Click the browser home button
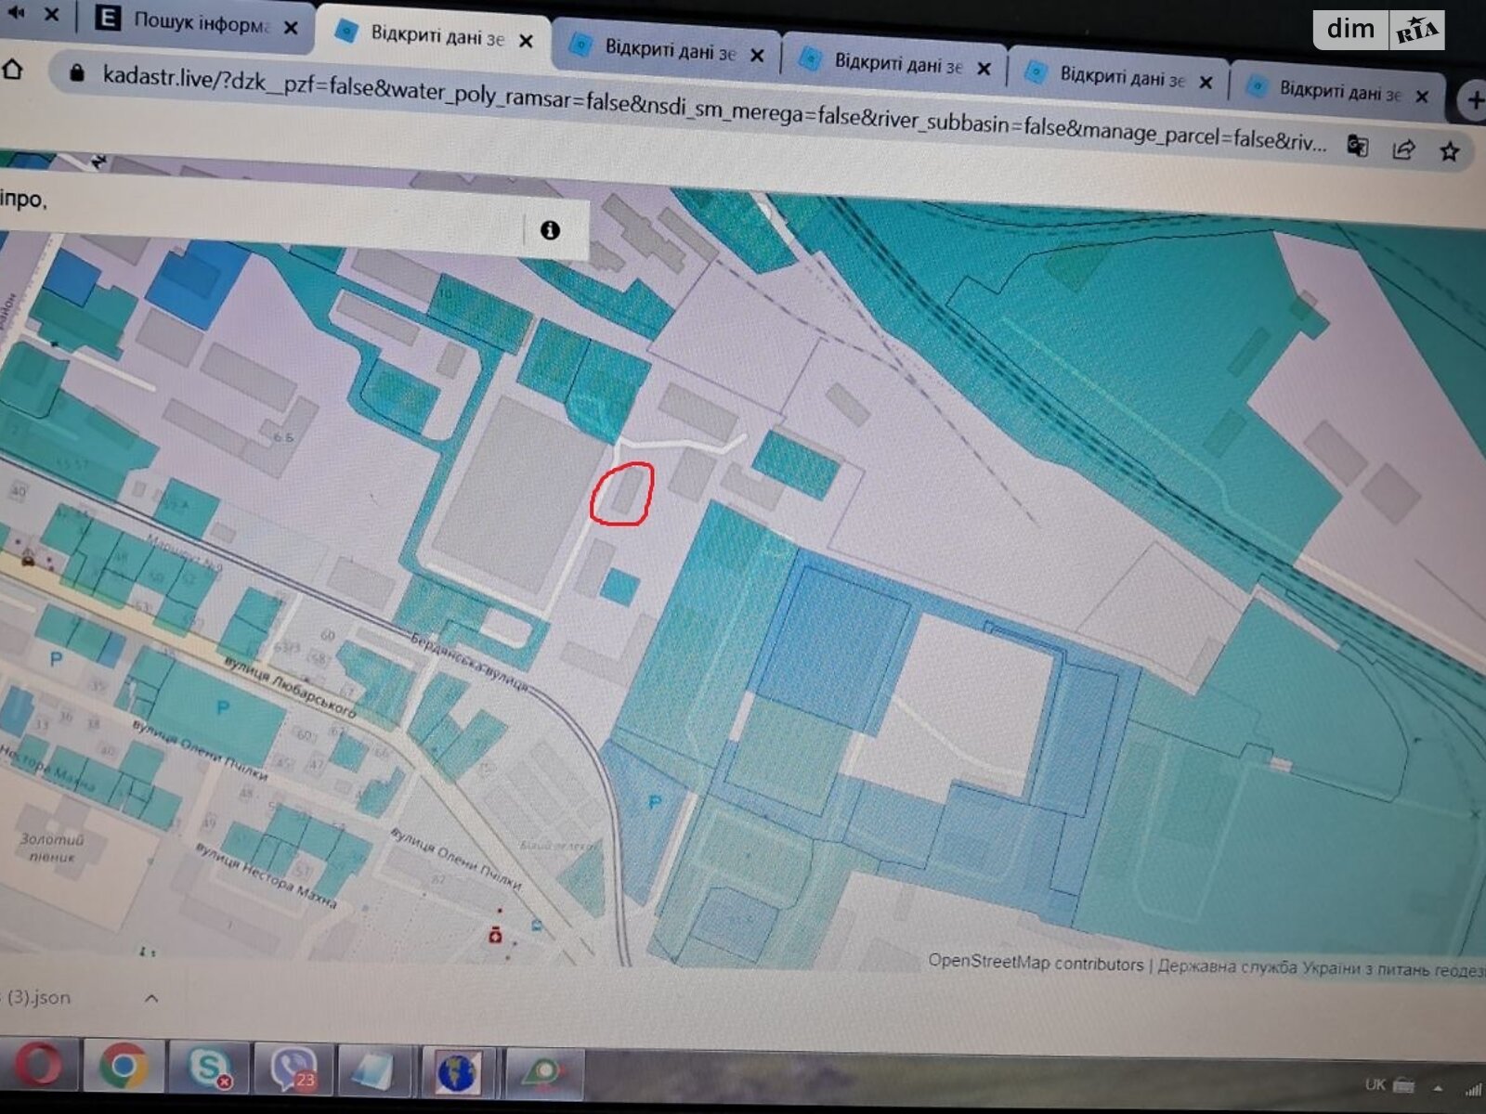Viewport: 1486px width, 1114px height. [13, 70]
